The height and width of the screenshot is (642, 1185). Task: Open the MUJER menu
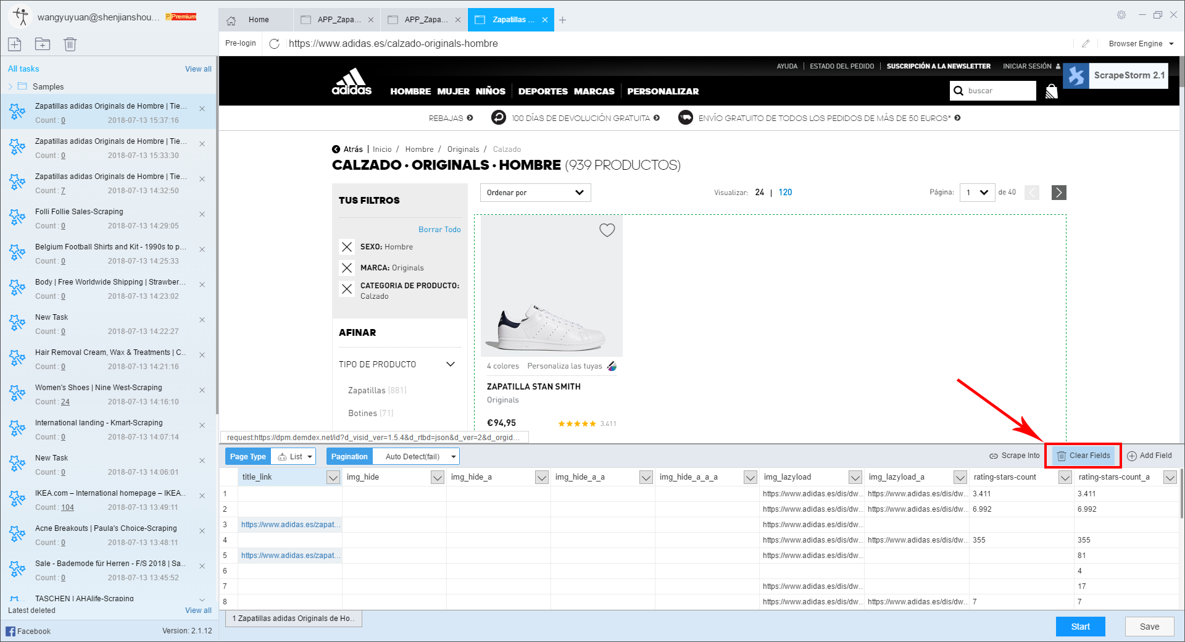[x=454, y=91]
